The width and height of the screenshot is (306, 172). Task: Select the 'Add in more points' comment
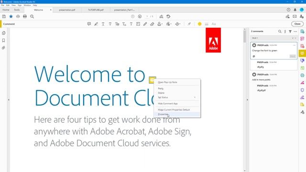click(273, 77)
